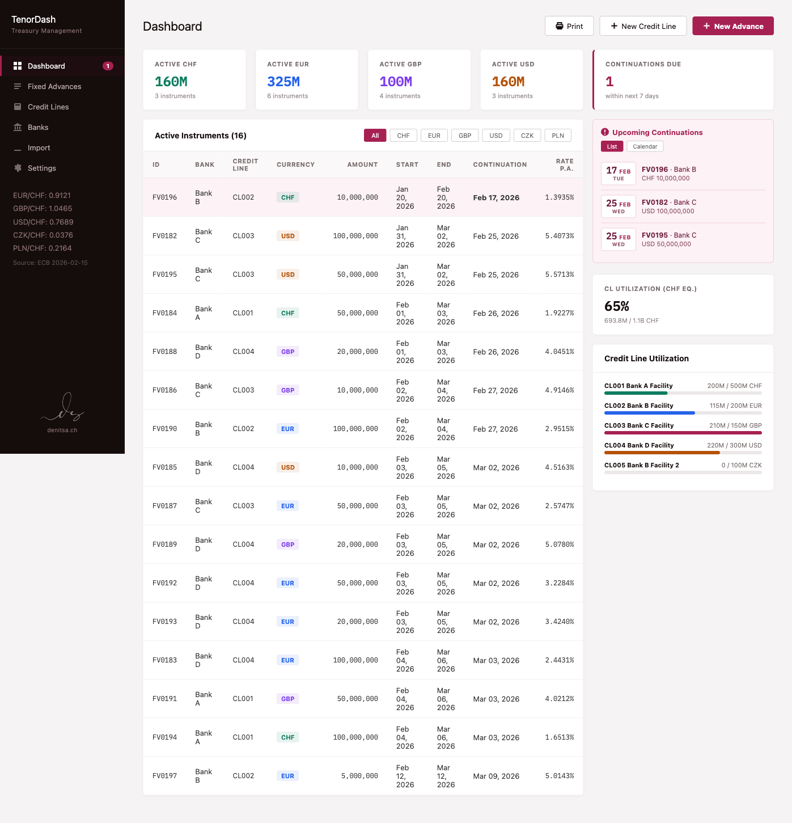This screenshot has height=823, width=792.
Task: Toggle the List view for upcoming continuations
Action: pyautogui.click(x=611, y=146)
